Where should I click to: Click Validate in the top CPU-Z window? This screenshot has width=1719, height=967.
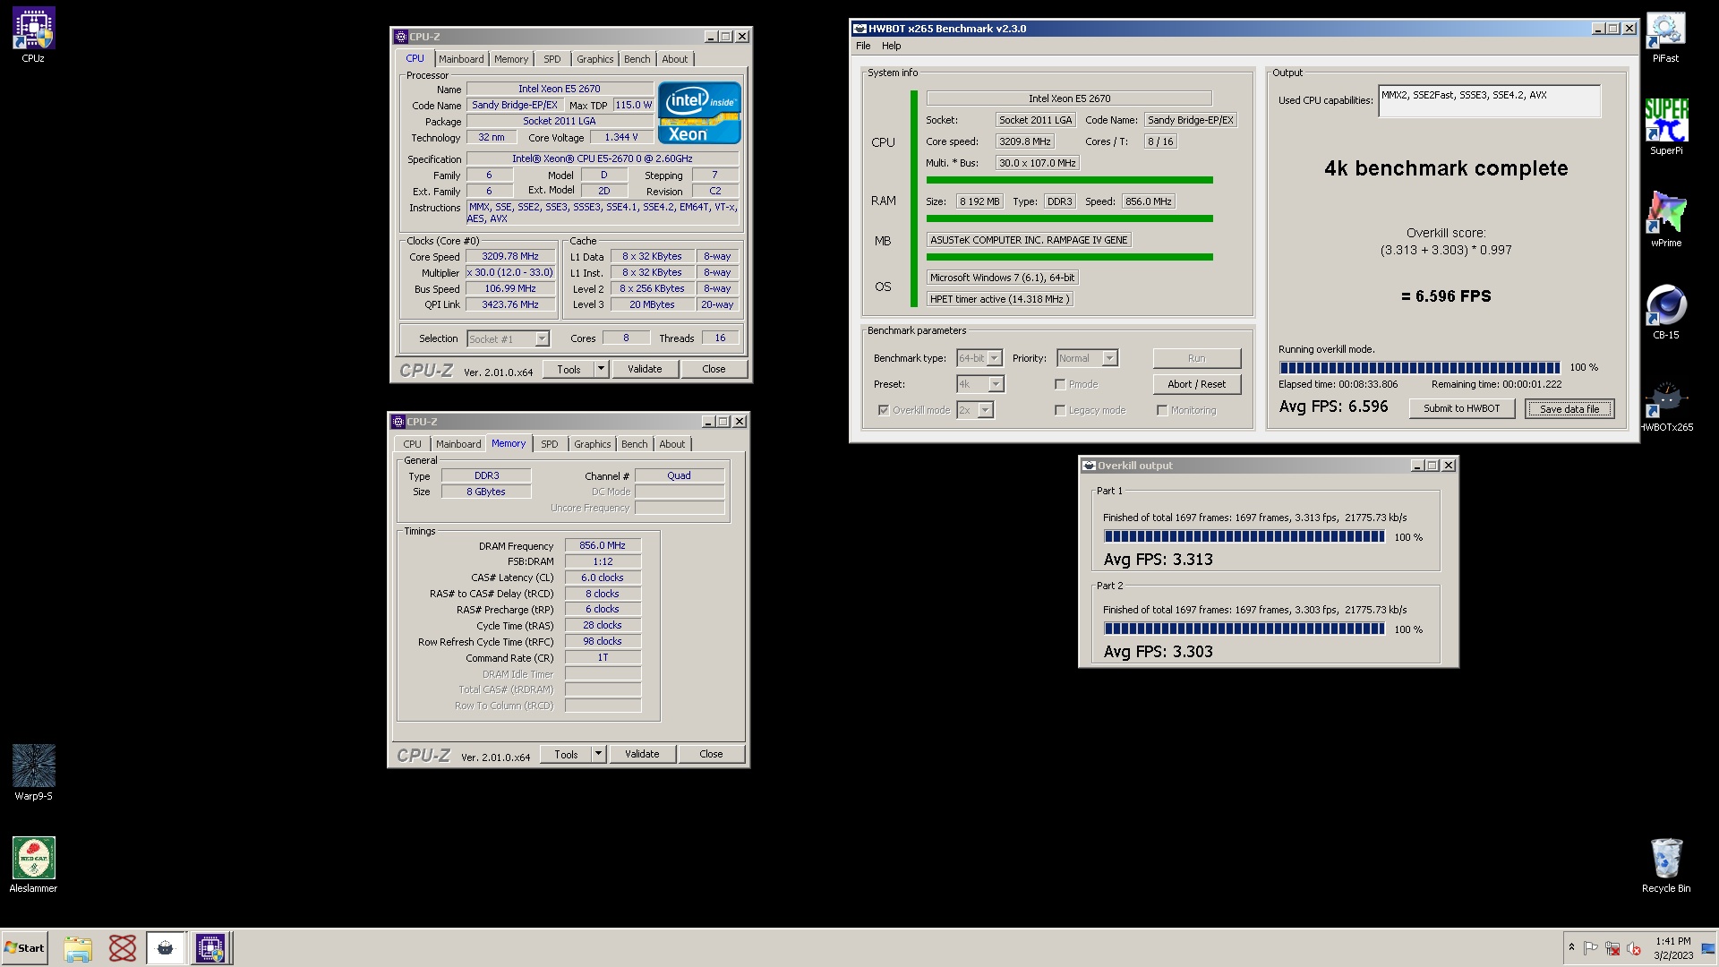644,369
